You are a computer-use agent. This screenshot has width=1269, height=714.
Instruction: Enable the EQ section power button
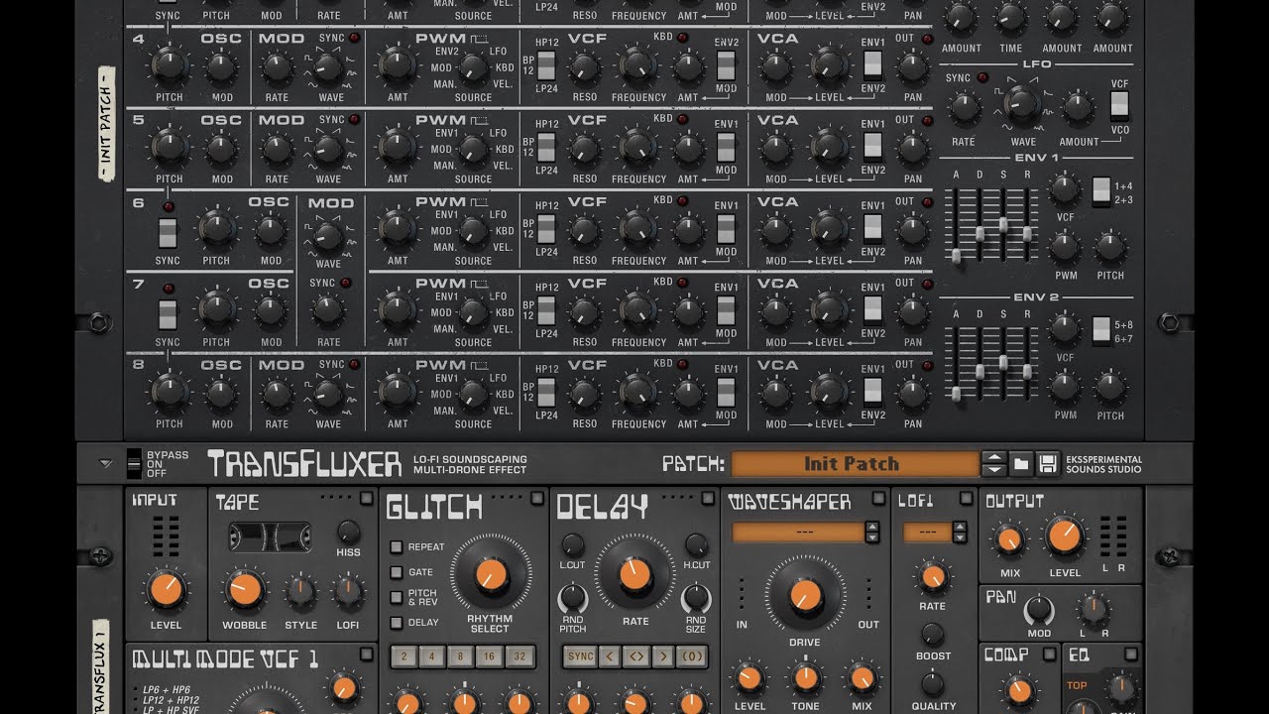pos(1130,654)
